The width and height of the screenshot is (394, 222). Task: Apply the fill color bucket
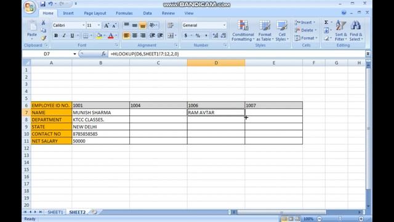point(99,36)
